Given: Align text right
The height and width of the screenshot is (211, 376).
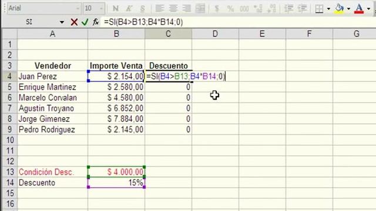Looking at the screenshot, I should coord(187,9).
